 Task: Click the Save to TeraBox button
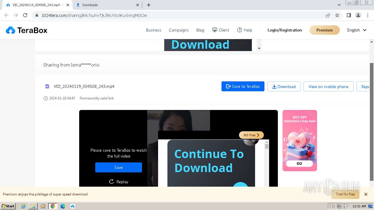tap(243, 86)
